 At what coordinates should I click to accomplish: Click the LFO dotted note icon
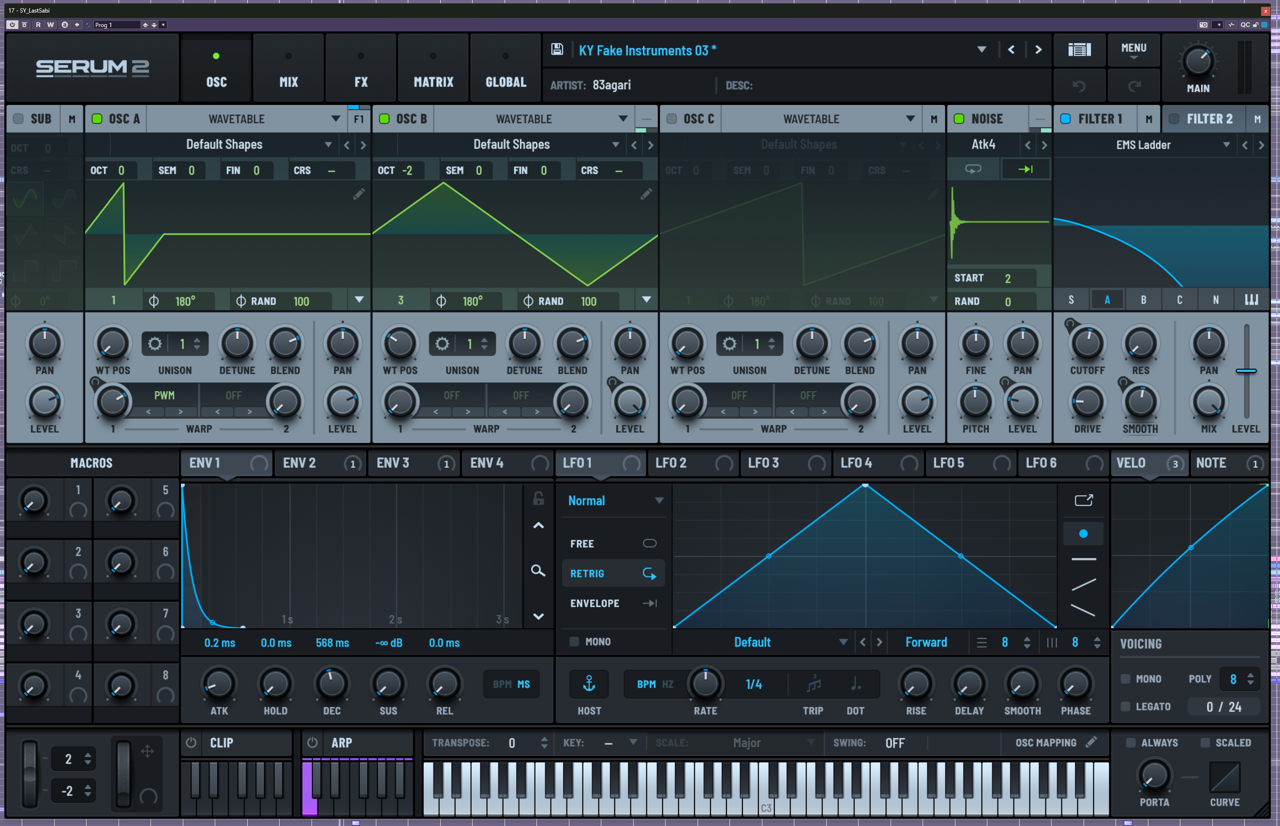(856, 684)
